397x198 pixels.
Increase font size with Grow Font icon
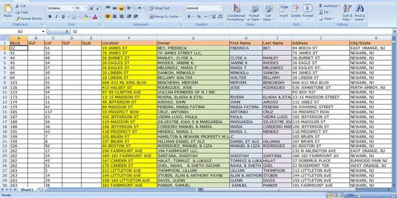click(91, 8)
